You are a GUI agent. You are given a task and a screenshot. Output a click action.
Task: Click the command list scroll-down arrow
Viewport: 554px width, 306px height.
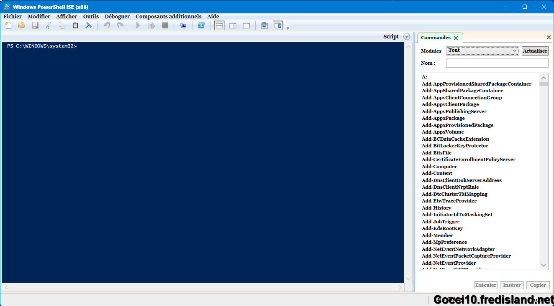click(544, 265)
